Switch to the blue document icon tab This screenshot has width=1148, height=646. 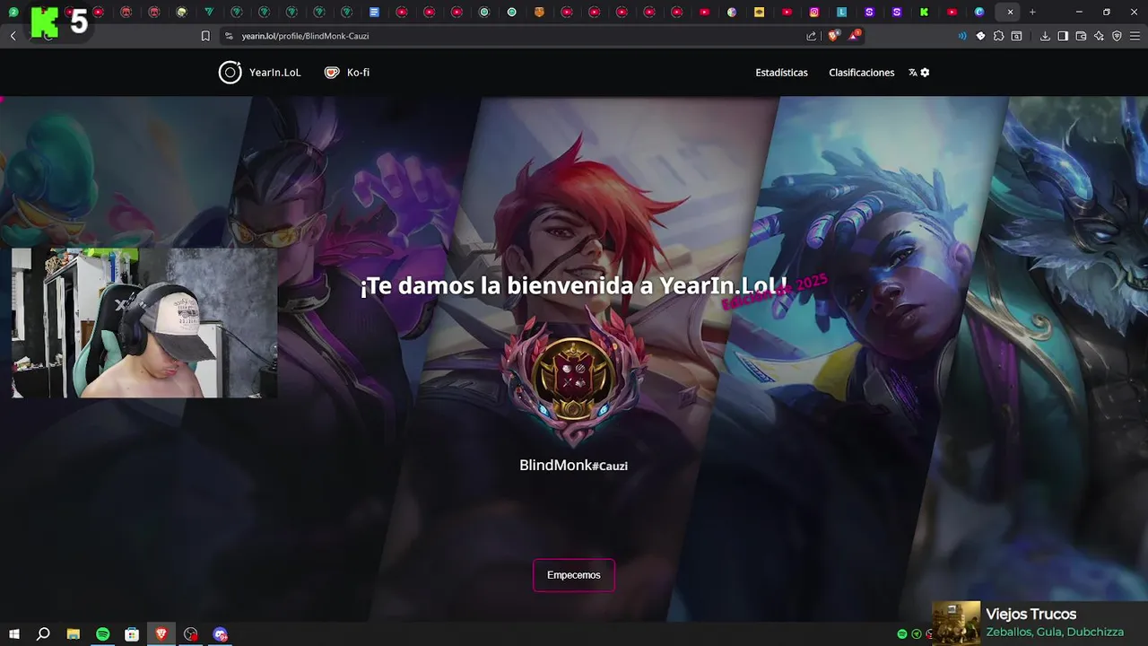click(x=374, y=12)
